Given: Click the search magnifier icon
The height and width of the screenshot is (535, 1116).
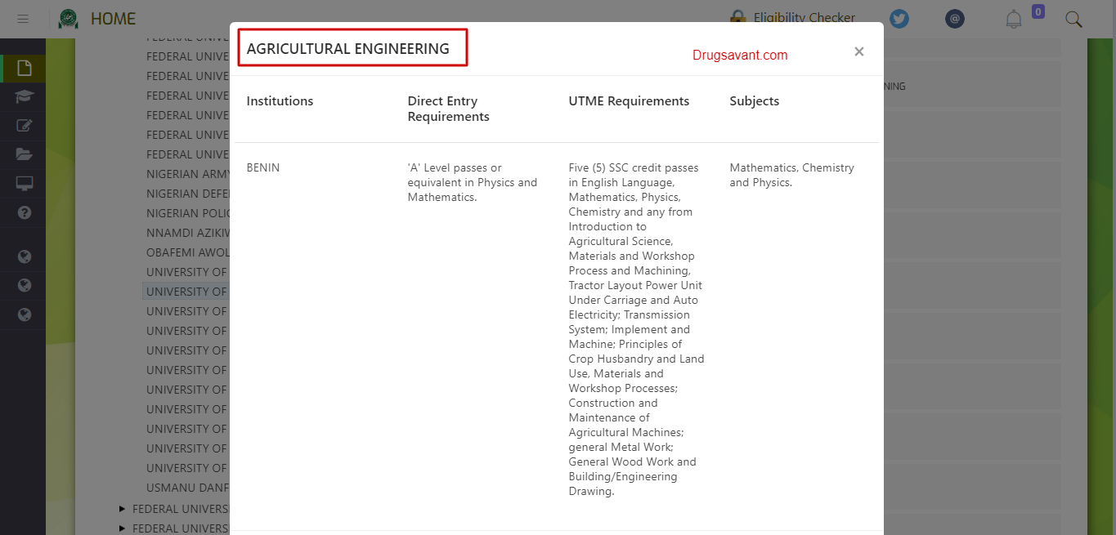Looking at the screenshot, I should click(1073, 19).
